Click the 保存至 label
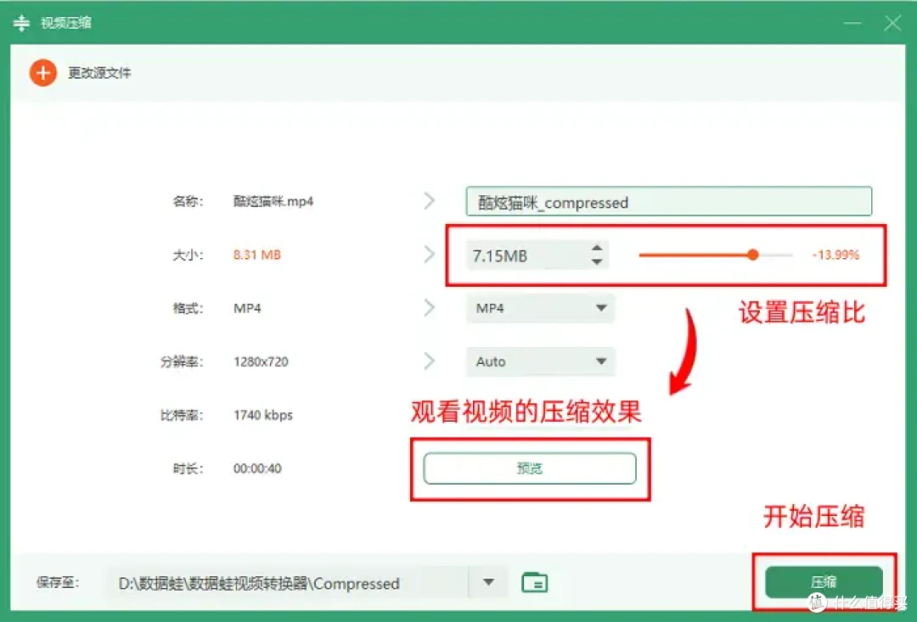The image size is (917, 622). click(x=58, y=582)
